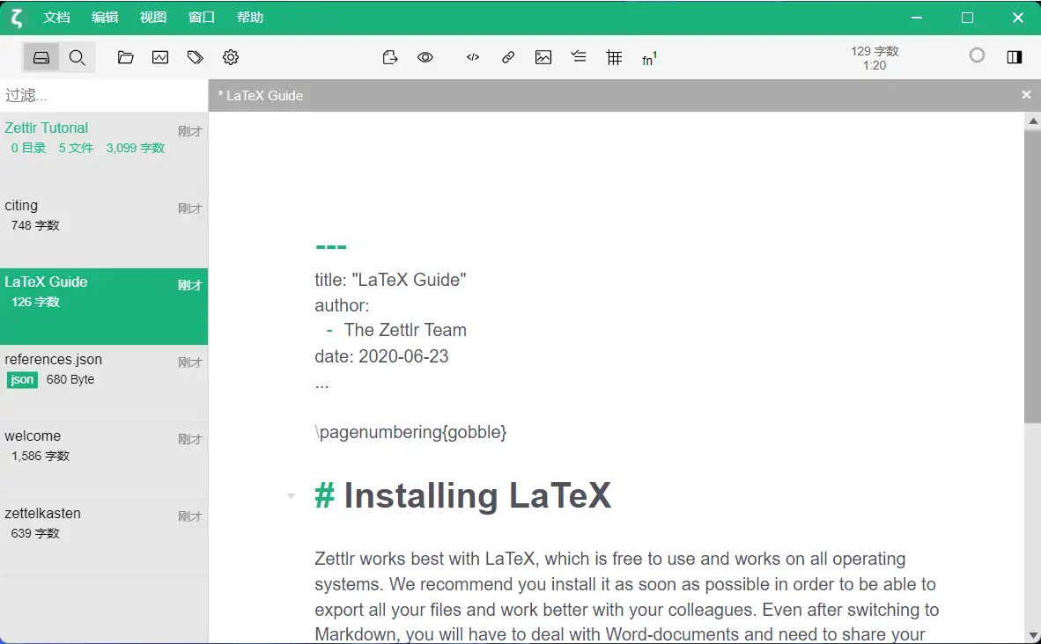Click '1,586 字数' under welcome
Image resolution: width=1041 pixels, height=644 pixels.
41,457
